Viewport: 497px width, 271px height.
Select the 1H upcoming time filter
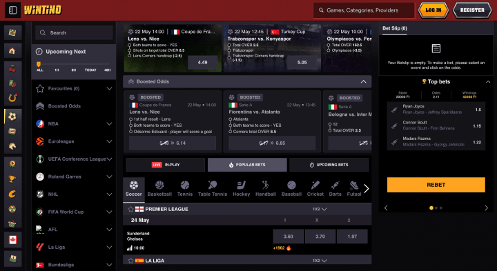57,70
